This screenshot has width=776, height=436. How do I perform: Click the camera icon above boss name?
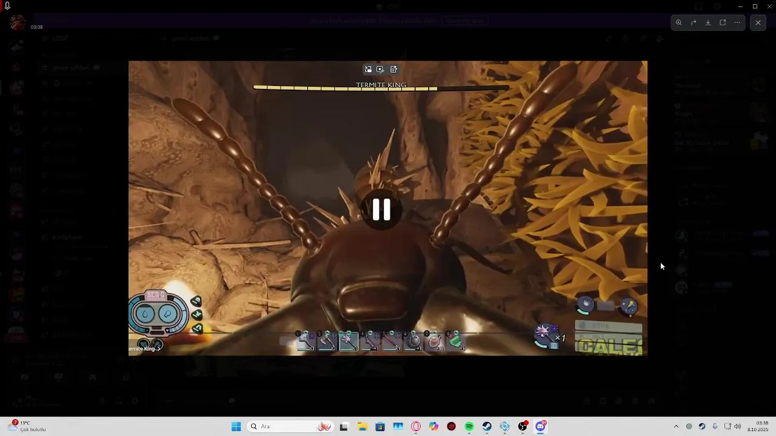[x=380, y=70]
